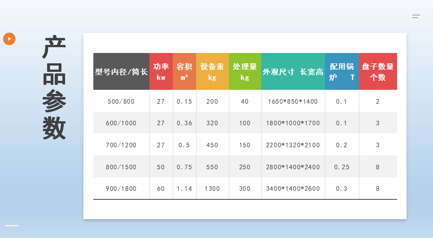
Task: Click the dimension 1650*850*1400 cell
Action: pyautogui.click(x=293, y=101)
